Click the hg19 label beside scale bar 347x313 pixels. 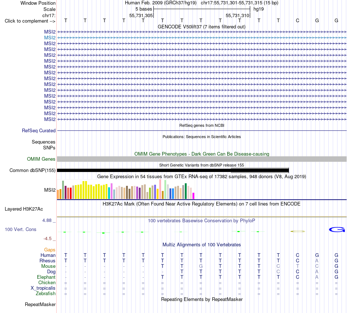pos(259,9)
